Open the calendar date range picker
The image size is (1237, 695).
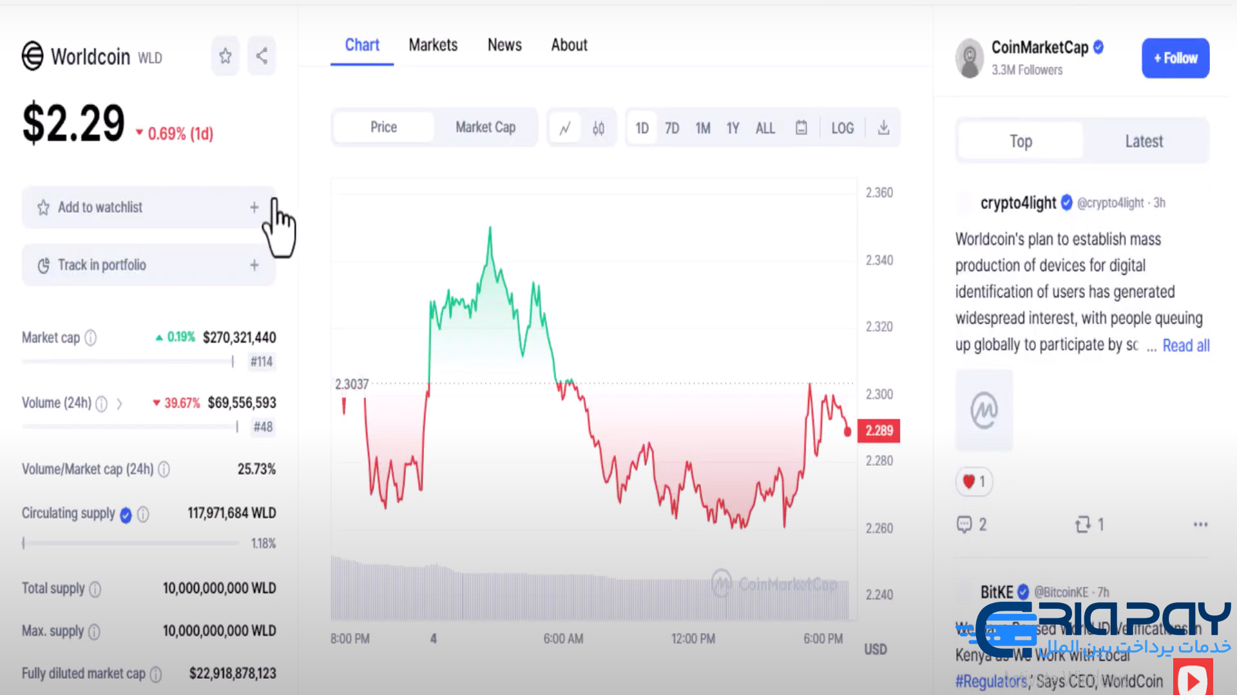[801, 127]
